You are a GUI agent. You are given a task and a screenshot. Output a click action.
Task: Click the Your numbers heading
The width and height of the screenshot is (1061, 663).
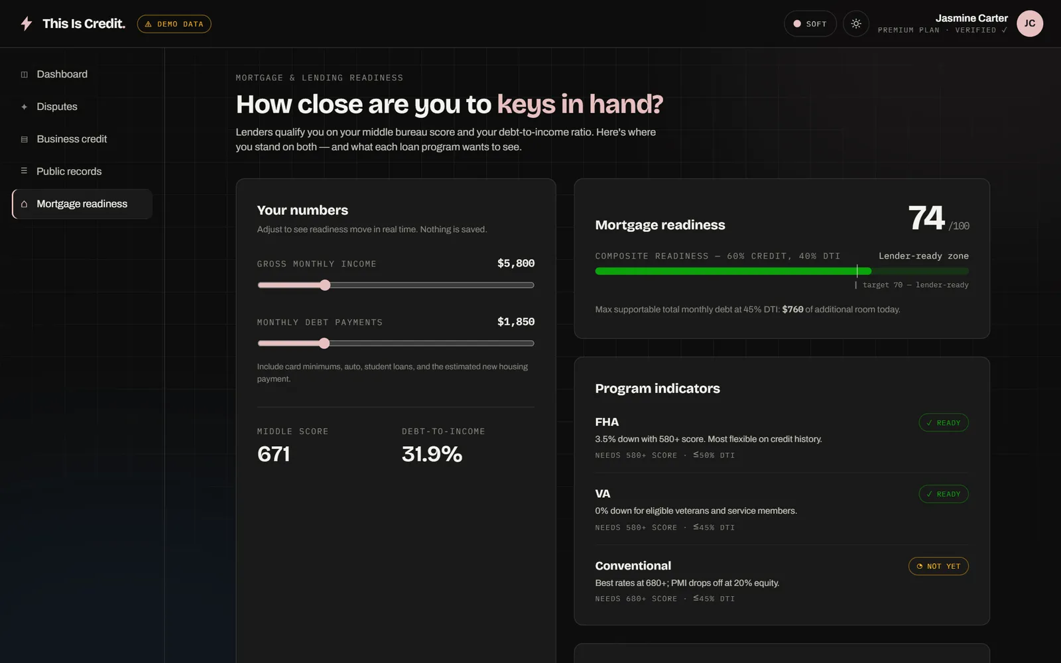coord(302,210)
